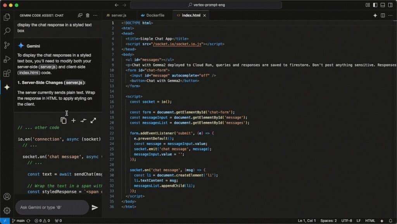This screenshot has height=224, width=397.
Task: Open more actions in editor toolbar
Action: pos(390,16)
